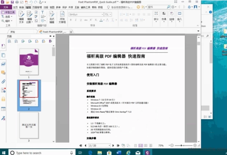Open the Attachments paperclip panel

click(3, 81)
